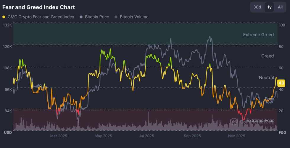Select the Mar 2025 axis marker
The width and height of the screenshot is (290, 148).
(x=59, y=136)
